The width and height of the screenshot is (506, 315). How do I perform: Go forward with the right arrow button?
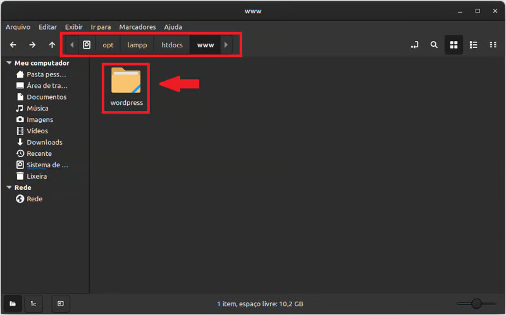tap(32, 45)
